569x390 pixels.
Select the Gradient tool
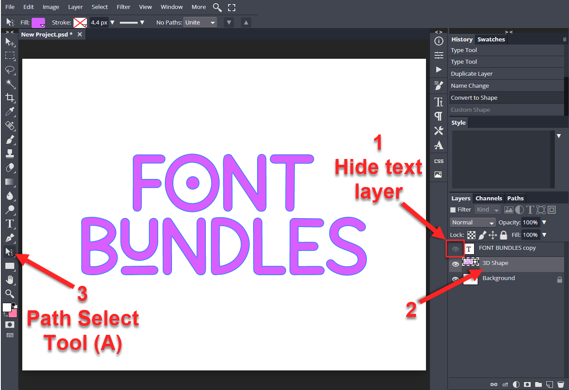coord(9,182)
